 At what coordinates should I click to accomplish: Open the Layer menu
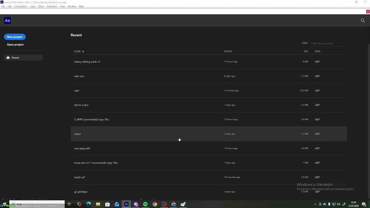33,6
